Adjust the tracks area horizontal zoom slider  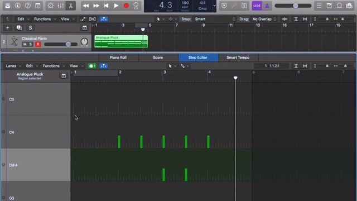click(342, 19)
